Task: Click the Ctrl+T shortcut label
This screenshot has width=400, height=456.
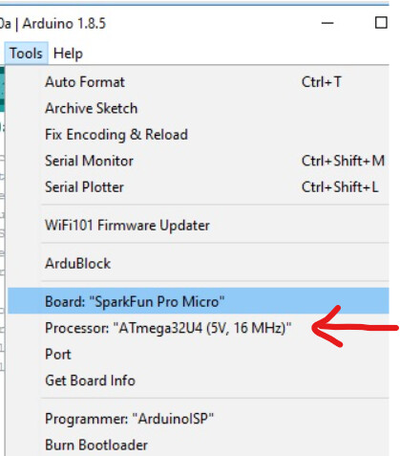Action: click(x=322, y=82)
